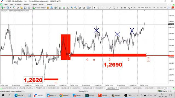The width and height of the screenshot is (175, 98).
Task: Switch to the AUDUSD,M30 chart tab
Action: [125, 88]
